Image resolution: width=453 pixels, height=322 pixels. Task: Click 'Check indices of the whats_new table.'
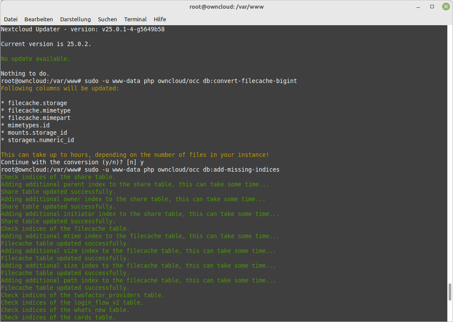[65, 310]
